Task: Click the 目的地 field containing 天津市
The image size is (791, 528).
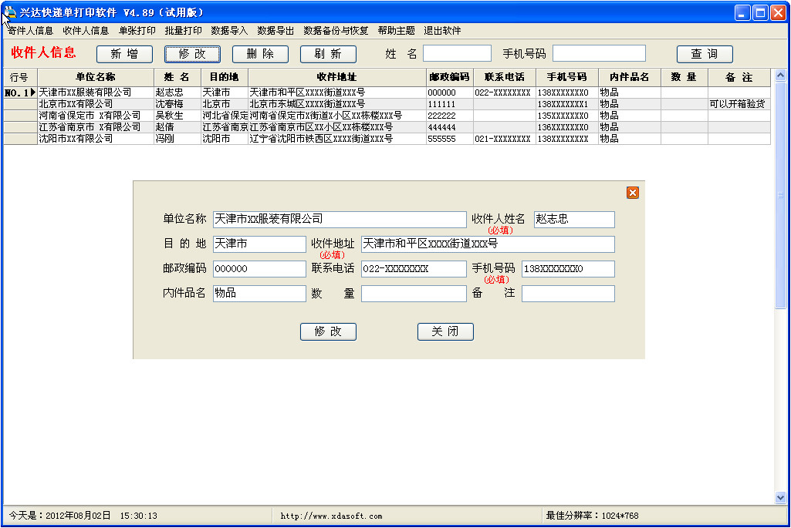Action: pyautogui.click(x=259, y=244)
